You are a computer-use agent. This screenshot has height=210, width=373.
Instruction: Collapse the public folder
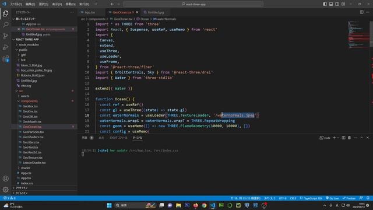(x=44, y=50)
